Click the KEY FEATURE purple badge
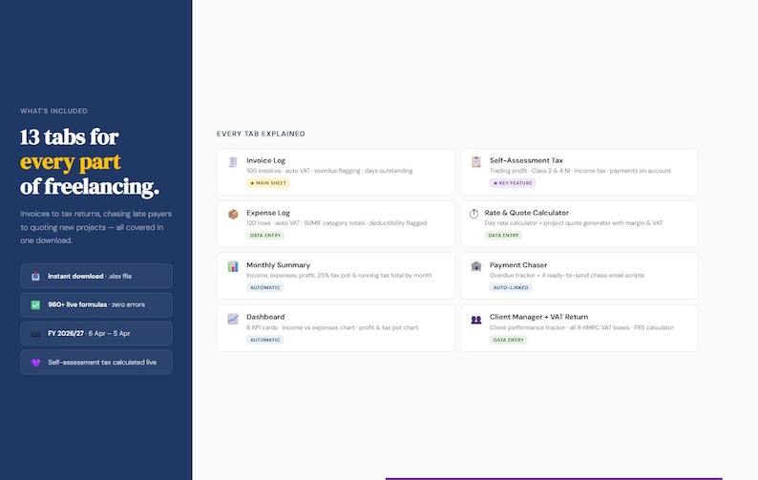This screenshot has width=758, height=480. (513, 183)
